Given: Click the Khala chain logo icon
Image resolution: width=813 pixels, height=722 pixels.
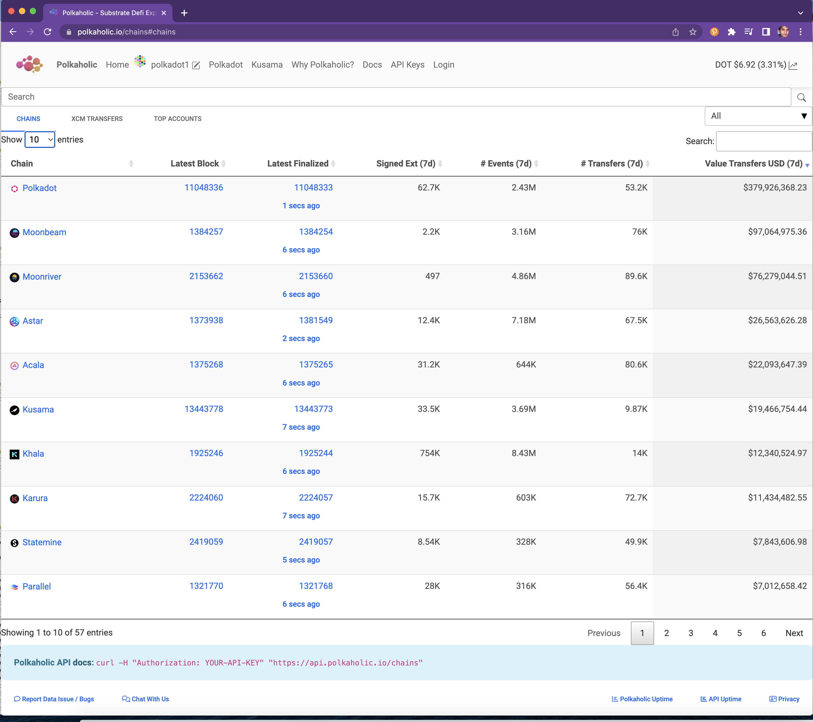Looking at the screenshot, I should [14, 454].
